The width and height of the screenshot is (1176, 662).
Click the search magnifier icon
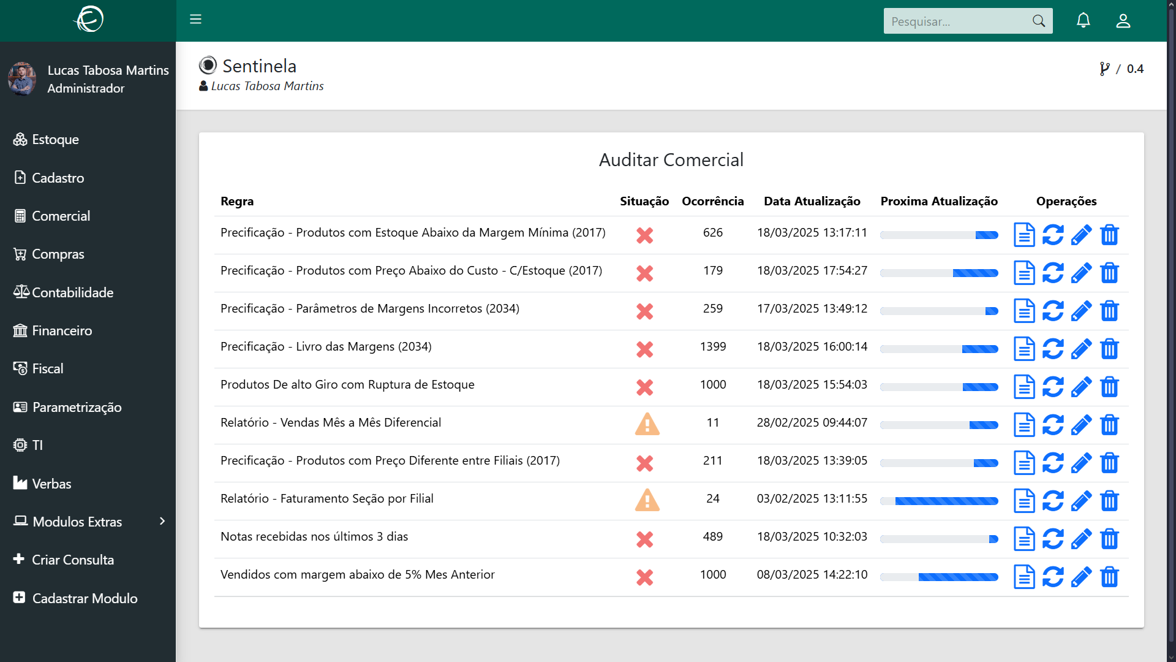[x=1038, y=21]
